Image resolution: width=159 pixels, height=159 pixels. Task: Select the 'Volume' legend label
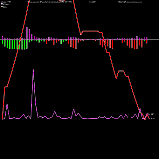click(6, 4)
